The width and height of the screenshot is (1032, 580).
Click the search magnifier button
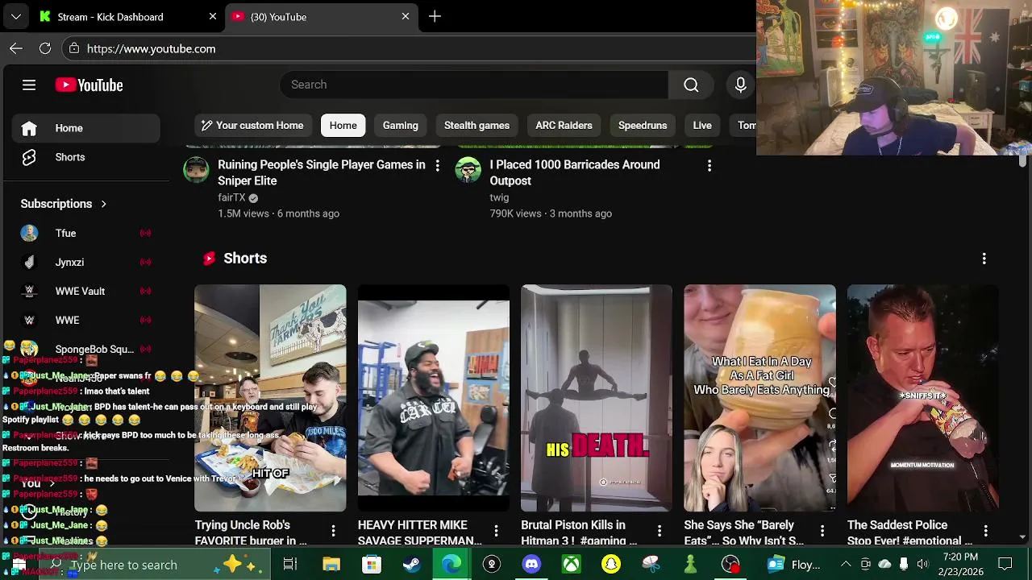point(691,85)
